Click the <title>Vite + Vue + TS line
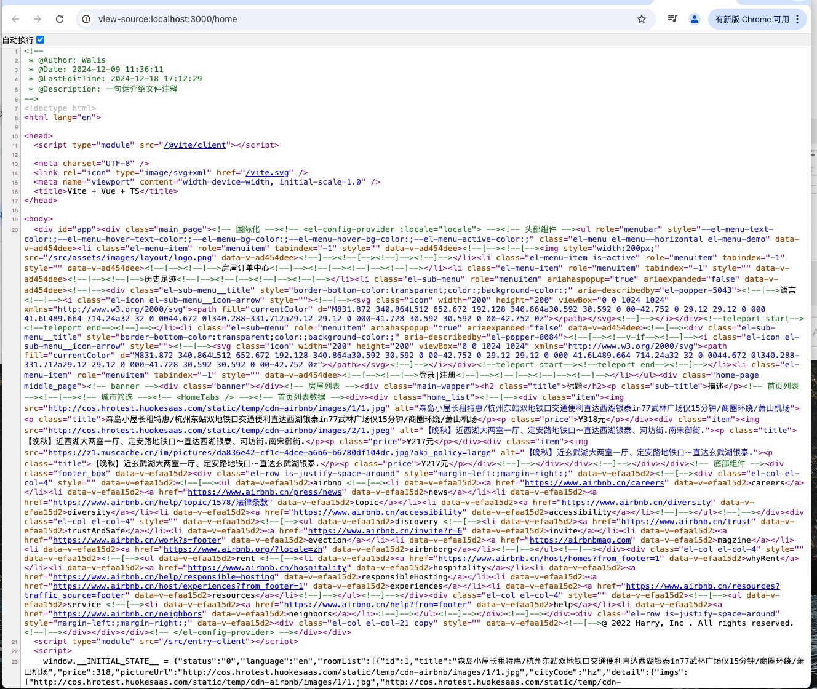The width and height of the screenshot is (817, 689). pyautogui.click(x=106, y=191)
